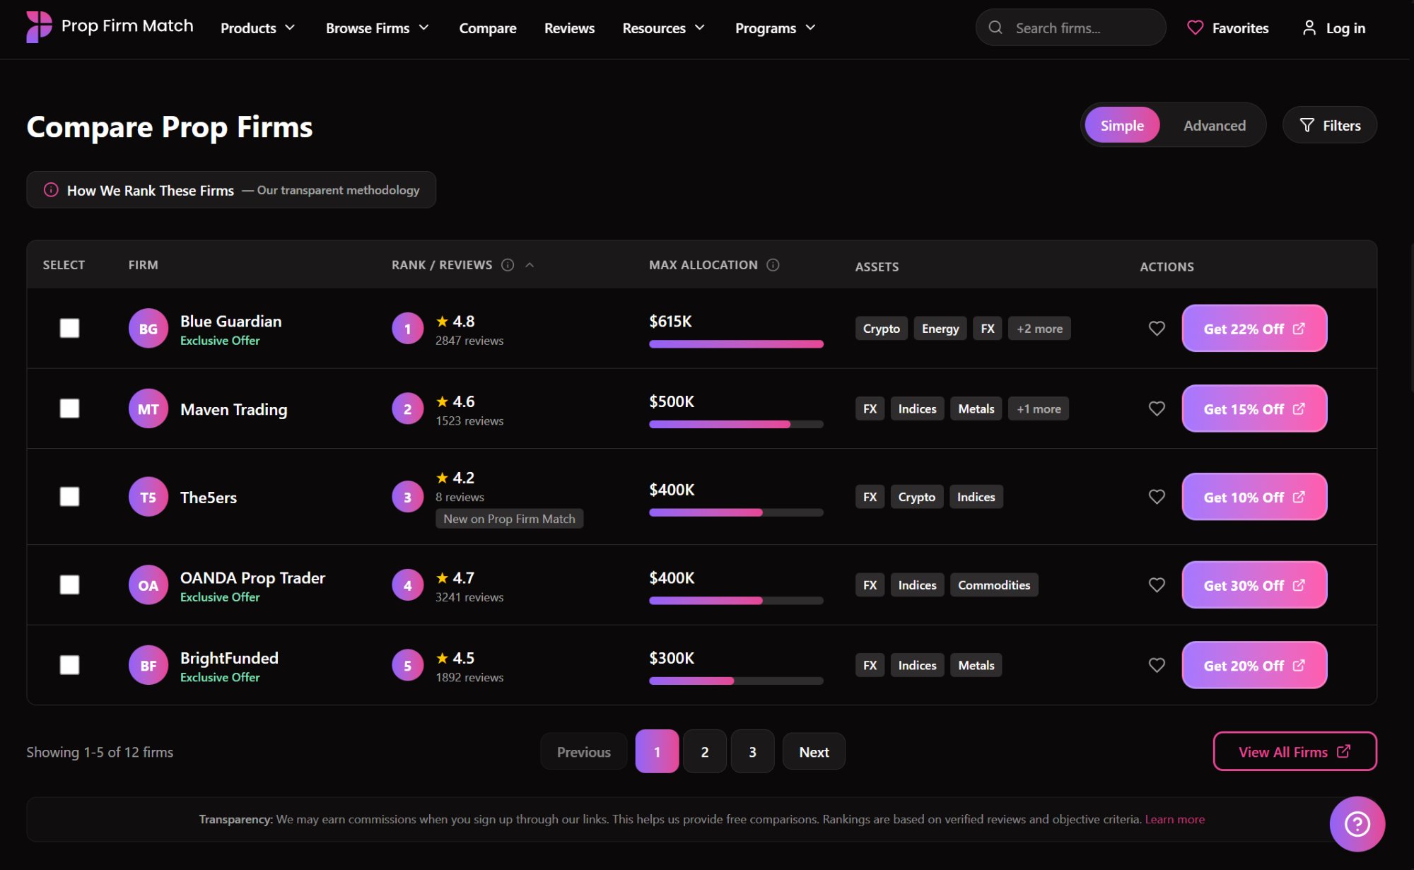Click Get 20% Off for BrightFunded
Image resolution: width=1414 pixels, height=870 pixels.
pos(1254,665)
